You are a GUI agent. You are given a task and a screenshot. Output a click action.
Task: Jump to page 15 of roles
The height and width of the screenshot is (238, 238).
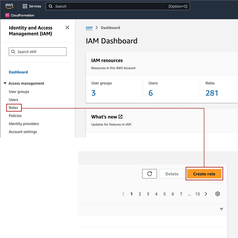[198, 194]
